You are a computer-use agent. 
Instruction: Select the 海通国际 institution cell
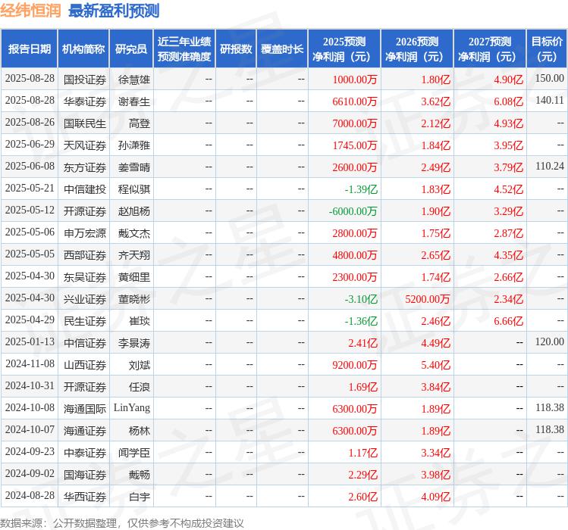coord(85,409)
